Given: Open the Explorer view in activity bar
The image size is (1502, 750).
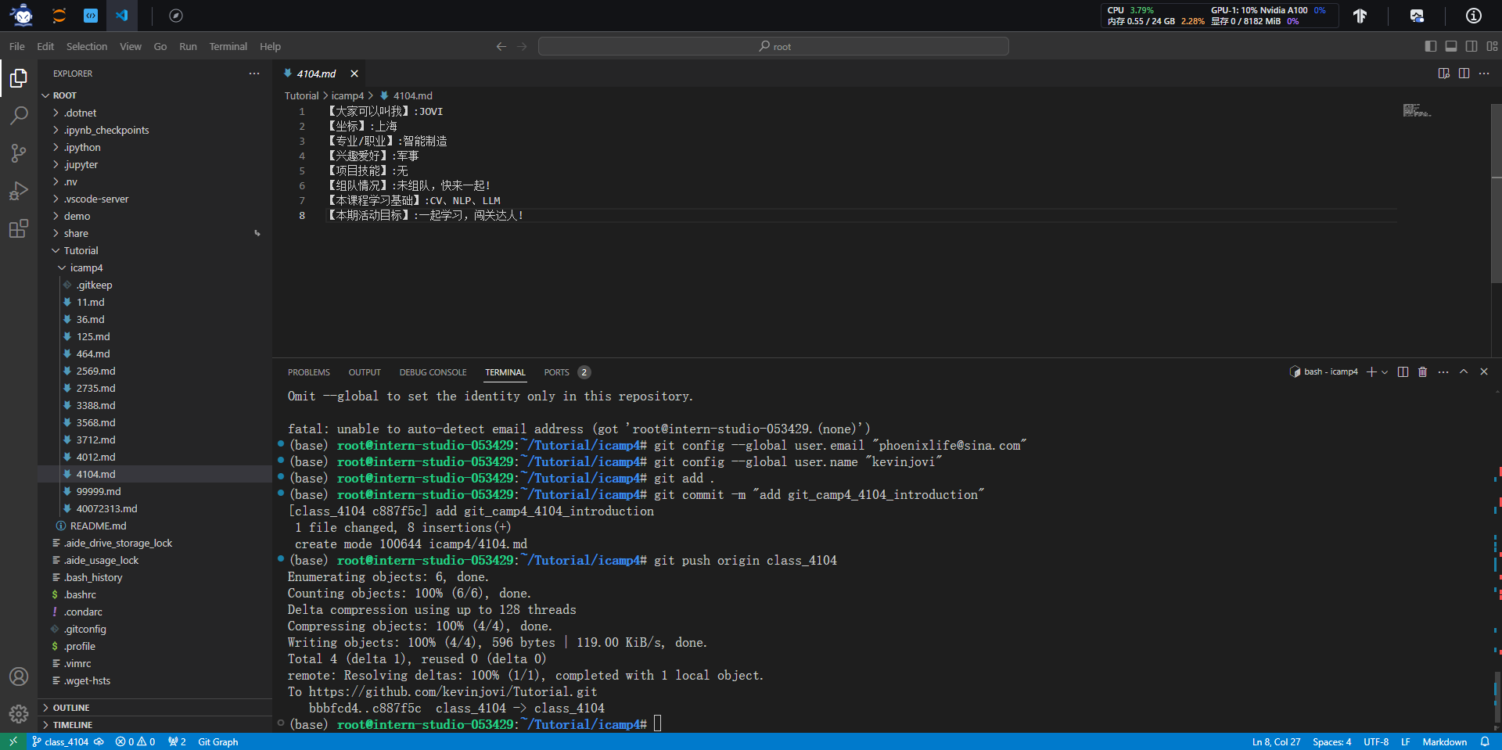Looking at the screenshot, I should [19, 78].
